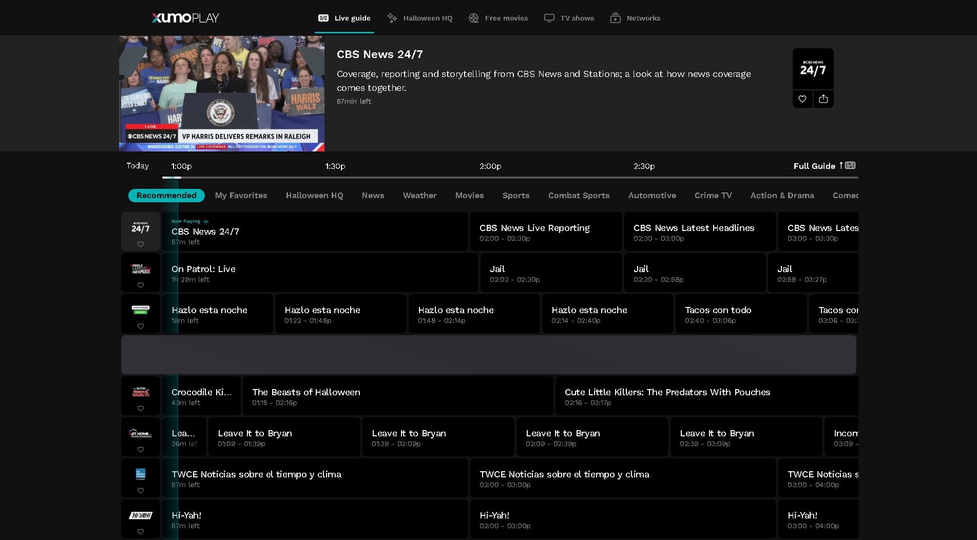Filter guide by Crime TV category
The height and width of the screenshot is (540, 977).
(713, 196)
